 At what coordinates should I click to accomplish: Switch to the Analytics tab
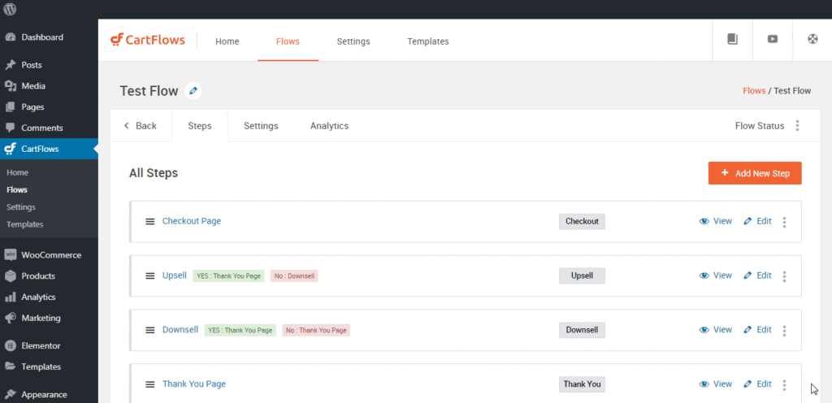point(330,126)
